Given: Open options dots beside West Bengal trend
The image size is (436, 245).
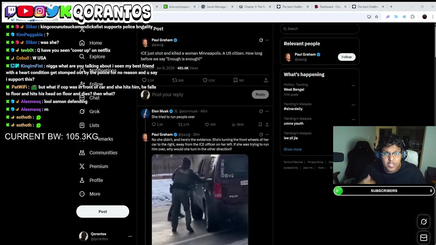Looking at the screenshot, I should [x=353, y=86].
